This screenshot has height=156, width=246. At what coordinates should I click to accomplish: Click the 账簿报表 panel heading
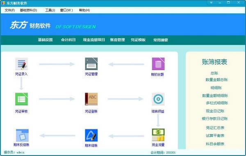214,62
